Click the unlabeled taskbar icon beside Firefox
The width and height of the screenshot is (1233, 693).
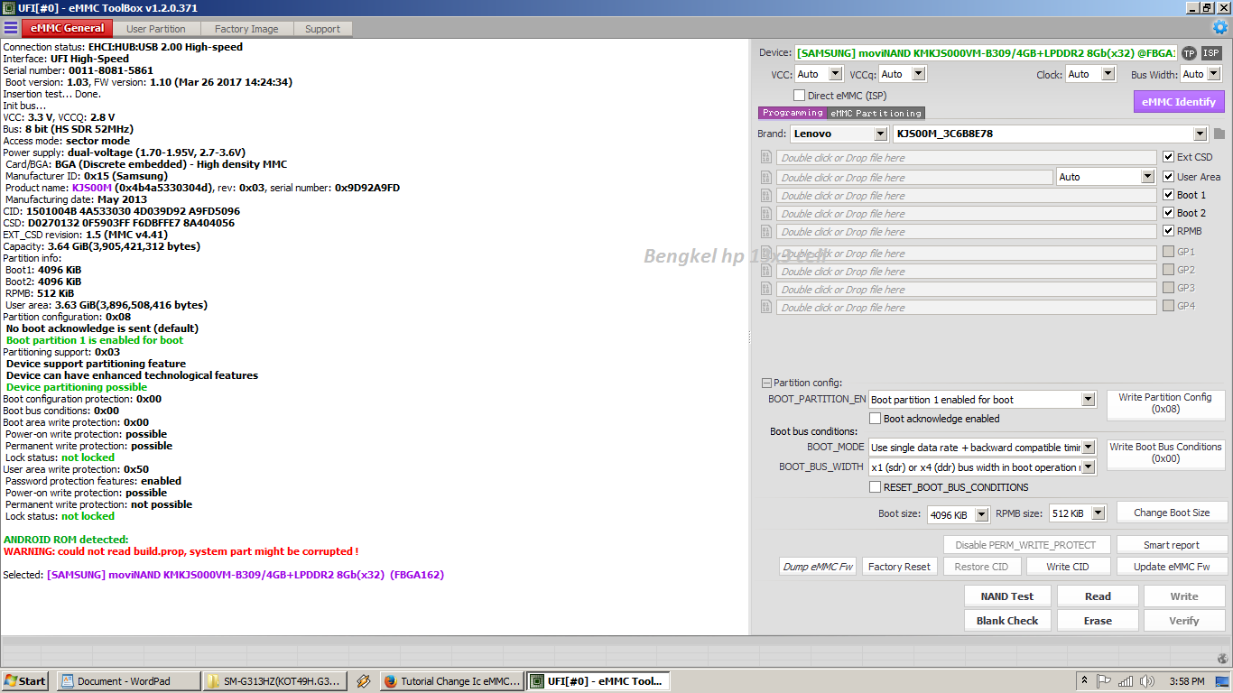click(x=364, y=681)
